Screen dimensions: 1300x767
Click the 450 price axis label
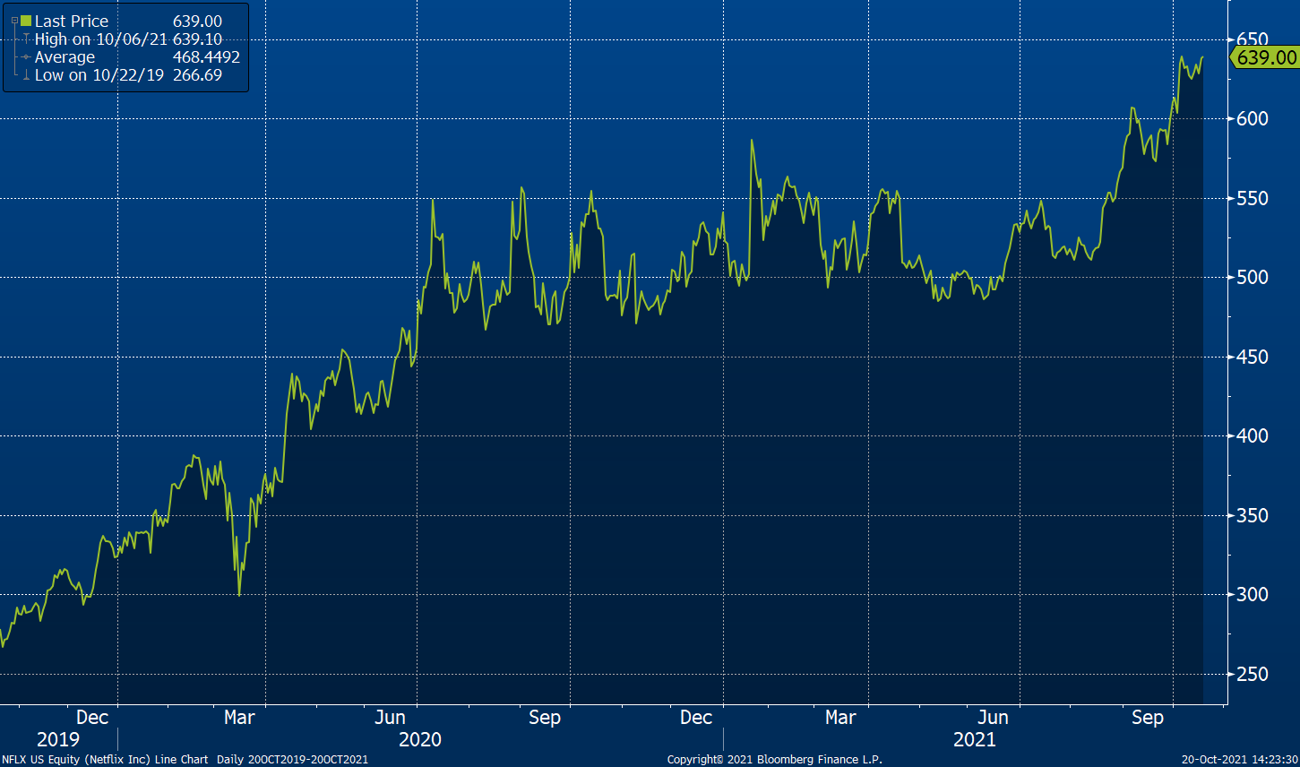(1252, 357)
